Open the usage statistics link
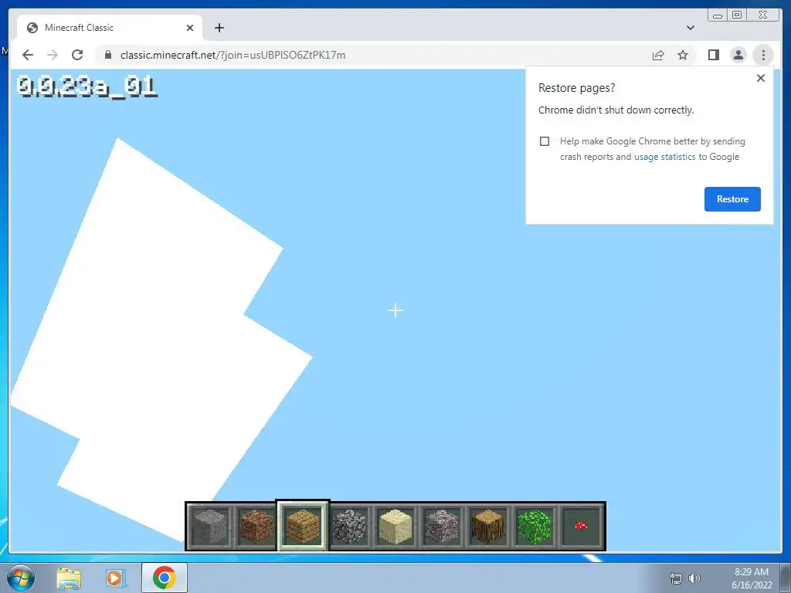This screenshot has height=593, width=791. [x=664, y=157]
